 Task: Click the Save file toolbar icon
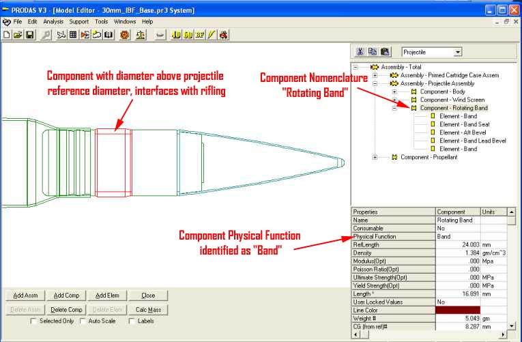(x=30, y=34)
